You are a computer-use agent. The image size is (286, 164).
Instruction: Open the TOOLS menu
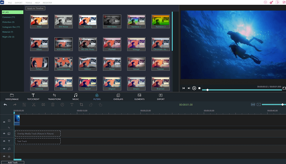[29, 3]
